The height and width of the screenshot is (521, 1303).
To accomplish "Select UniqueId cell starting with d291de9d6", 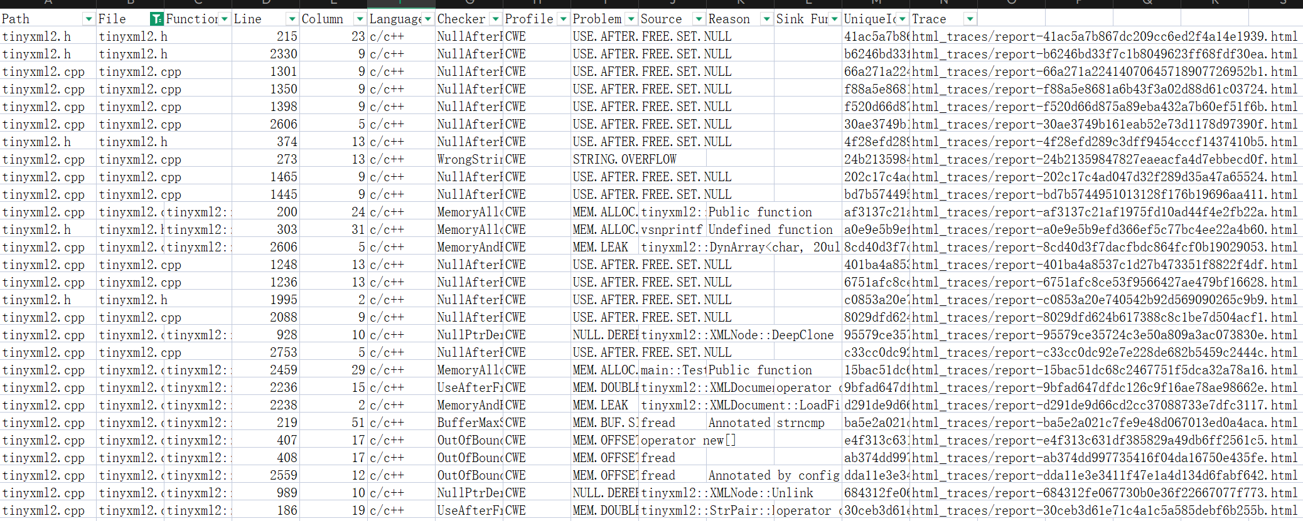I will (x=876, y=406).
